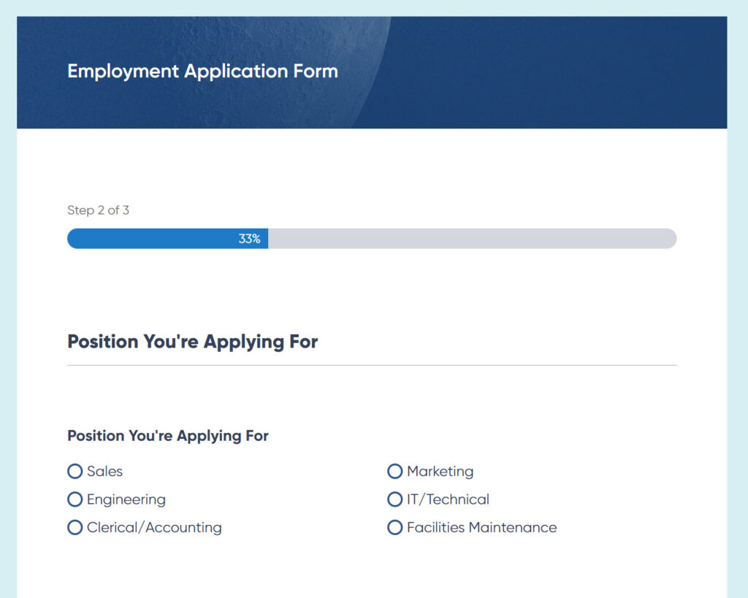Click the 'Step 2 of 3' indicator
748x598 pixels.
point(98,210)
